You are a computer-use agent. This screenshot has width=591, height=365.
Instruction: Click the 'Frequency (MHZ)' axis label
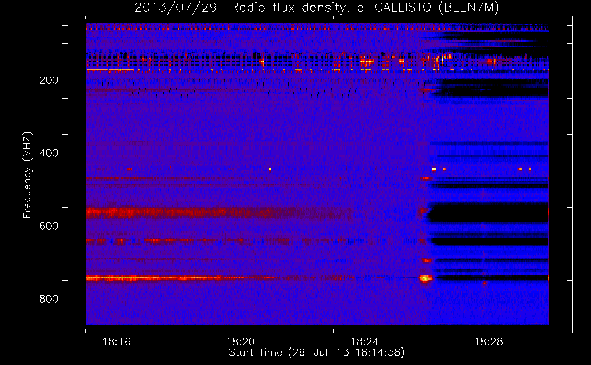coord(27,175)
